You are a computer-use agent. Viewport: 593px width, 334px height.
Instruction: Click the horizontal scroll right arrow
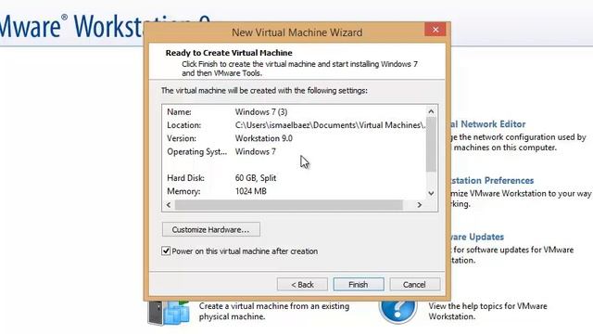click(420, 205)
